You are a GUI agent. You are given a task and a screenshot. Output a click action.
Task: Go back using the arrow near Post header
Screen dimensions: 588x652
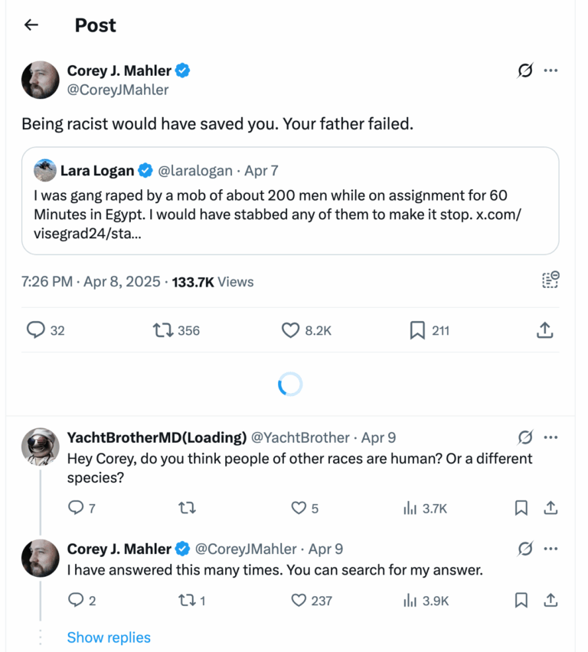pyautogui.click(x=30, y=25)
